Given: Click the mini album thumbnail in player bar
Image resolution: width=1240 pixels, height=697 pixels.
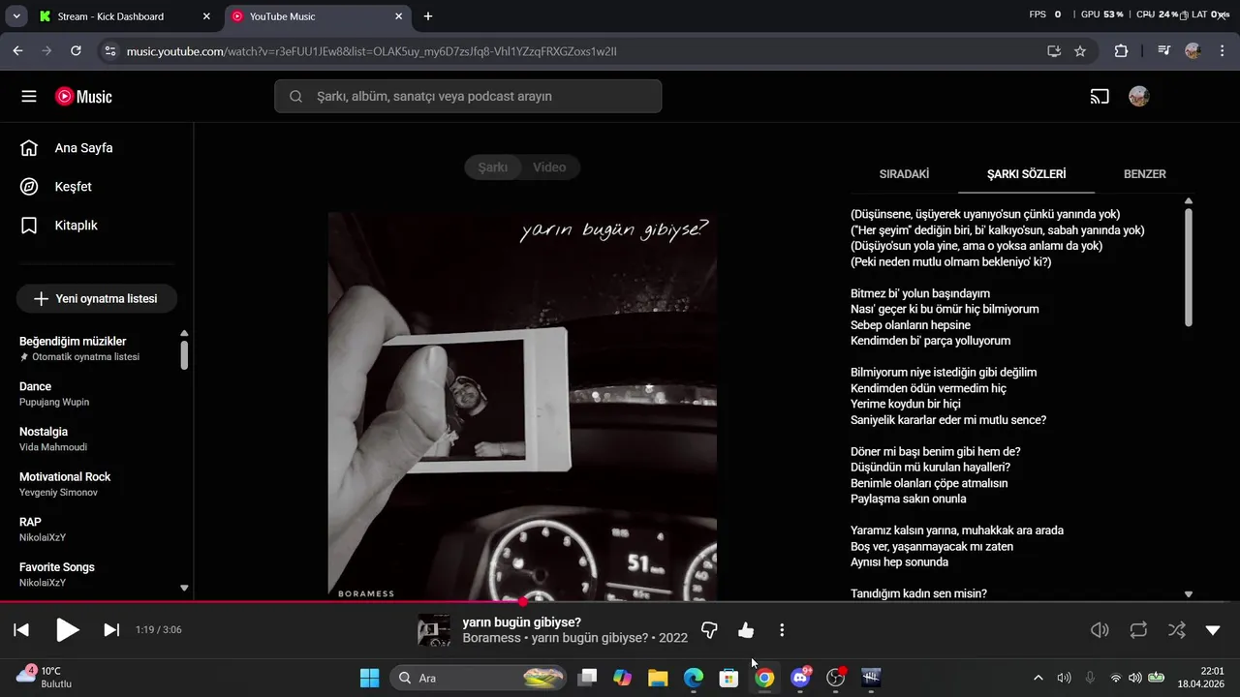Looking at the screenshot, I should tap(434, 630).
